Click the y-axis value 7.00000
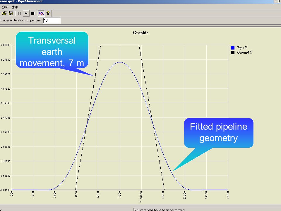 pyautogui.click(x=6, y=45)
